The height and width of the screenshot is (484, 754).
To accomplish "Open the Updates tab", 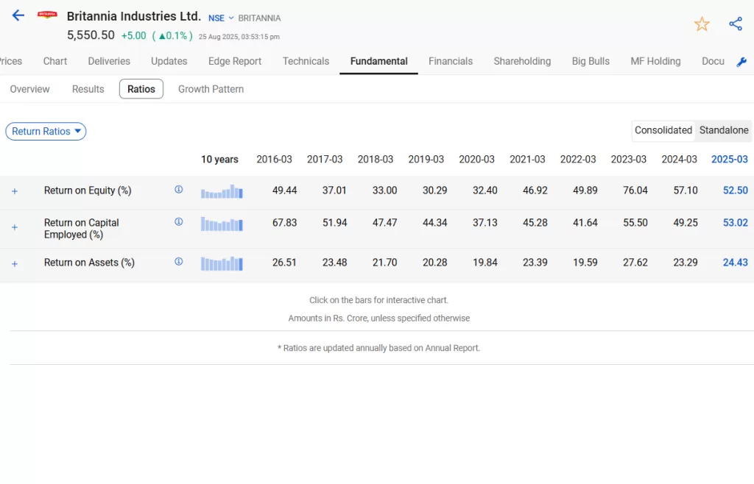I will pyautogui.click(x=169, y=62).
